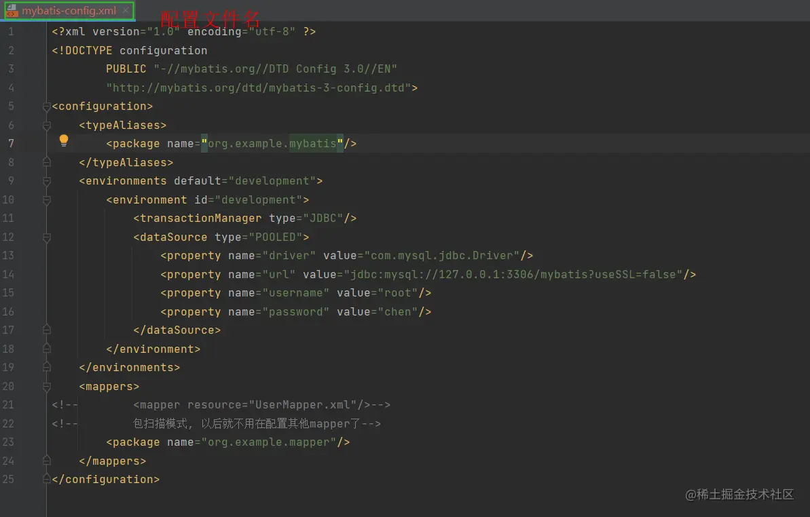This screenshot has height=517, width=810.
Task: Click the "POOLED" dataSource type
Action: [x=276, y=237]
